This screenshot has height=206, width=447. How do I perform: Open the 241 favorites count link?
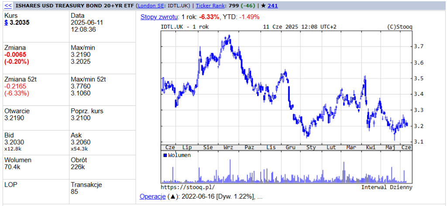(273, 5)
